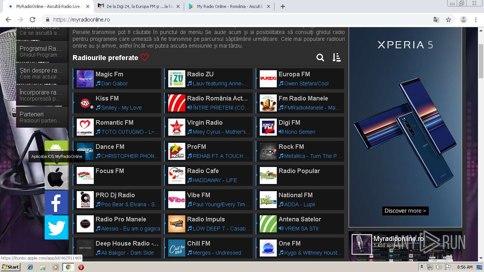Reload the page
484x272 pixels.
33,20
